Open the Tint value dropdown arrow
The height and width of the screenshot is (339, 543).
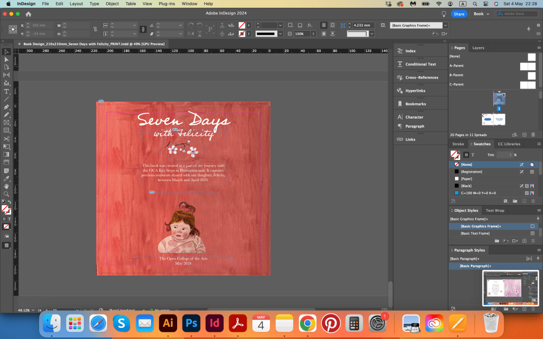[x=511, y=155]
